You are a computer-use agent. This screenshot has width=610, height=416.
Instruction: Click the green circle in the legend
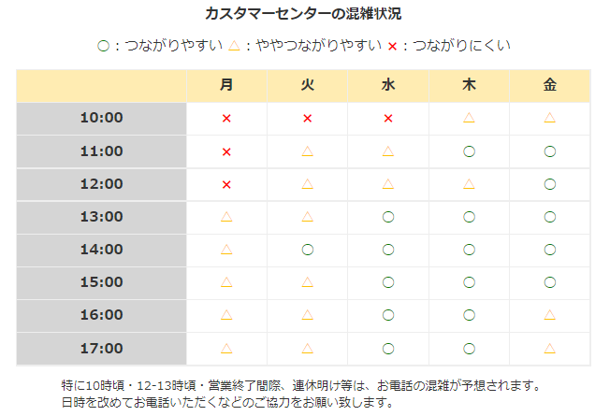click(x=103, y=46)
